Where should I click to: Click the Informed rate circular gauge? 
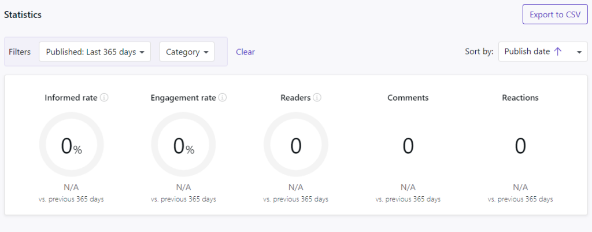tap(72, 145)
